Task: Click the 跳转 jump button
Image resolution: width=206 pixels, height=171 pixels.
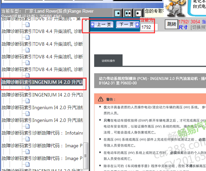Action: (171, 24)
